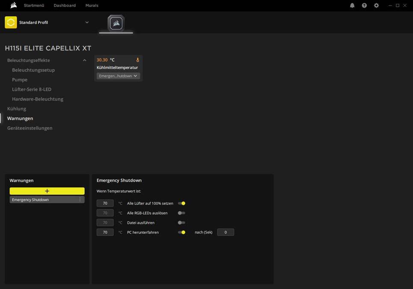413x289 pixels.
Task: Enable Datei ausführen switch
Action: (x=181, y=223)
